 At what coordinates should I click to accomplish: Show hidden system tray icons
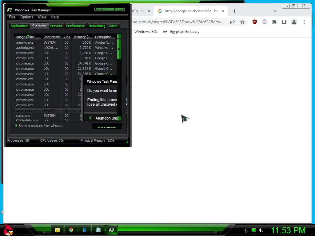[x=246, y=230]
